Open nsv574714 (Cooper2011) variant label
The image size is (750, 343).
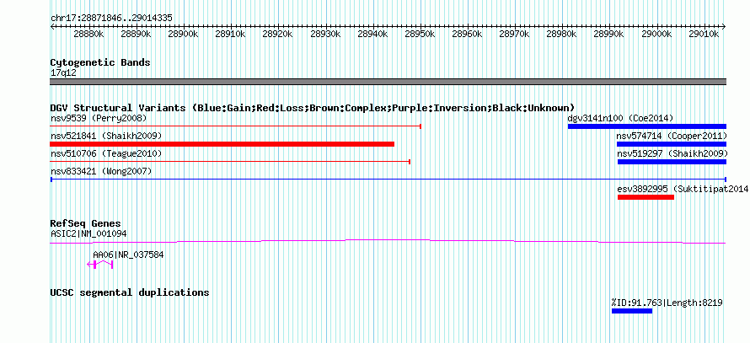[x=672, y=136]
